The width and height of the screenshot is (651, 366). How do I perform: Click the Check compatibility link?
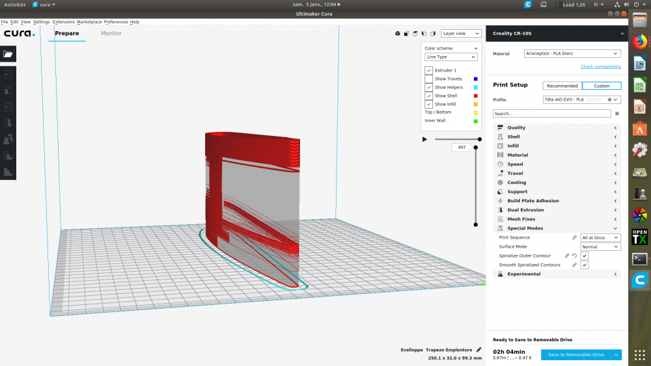600,66
